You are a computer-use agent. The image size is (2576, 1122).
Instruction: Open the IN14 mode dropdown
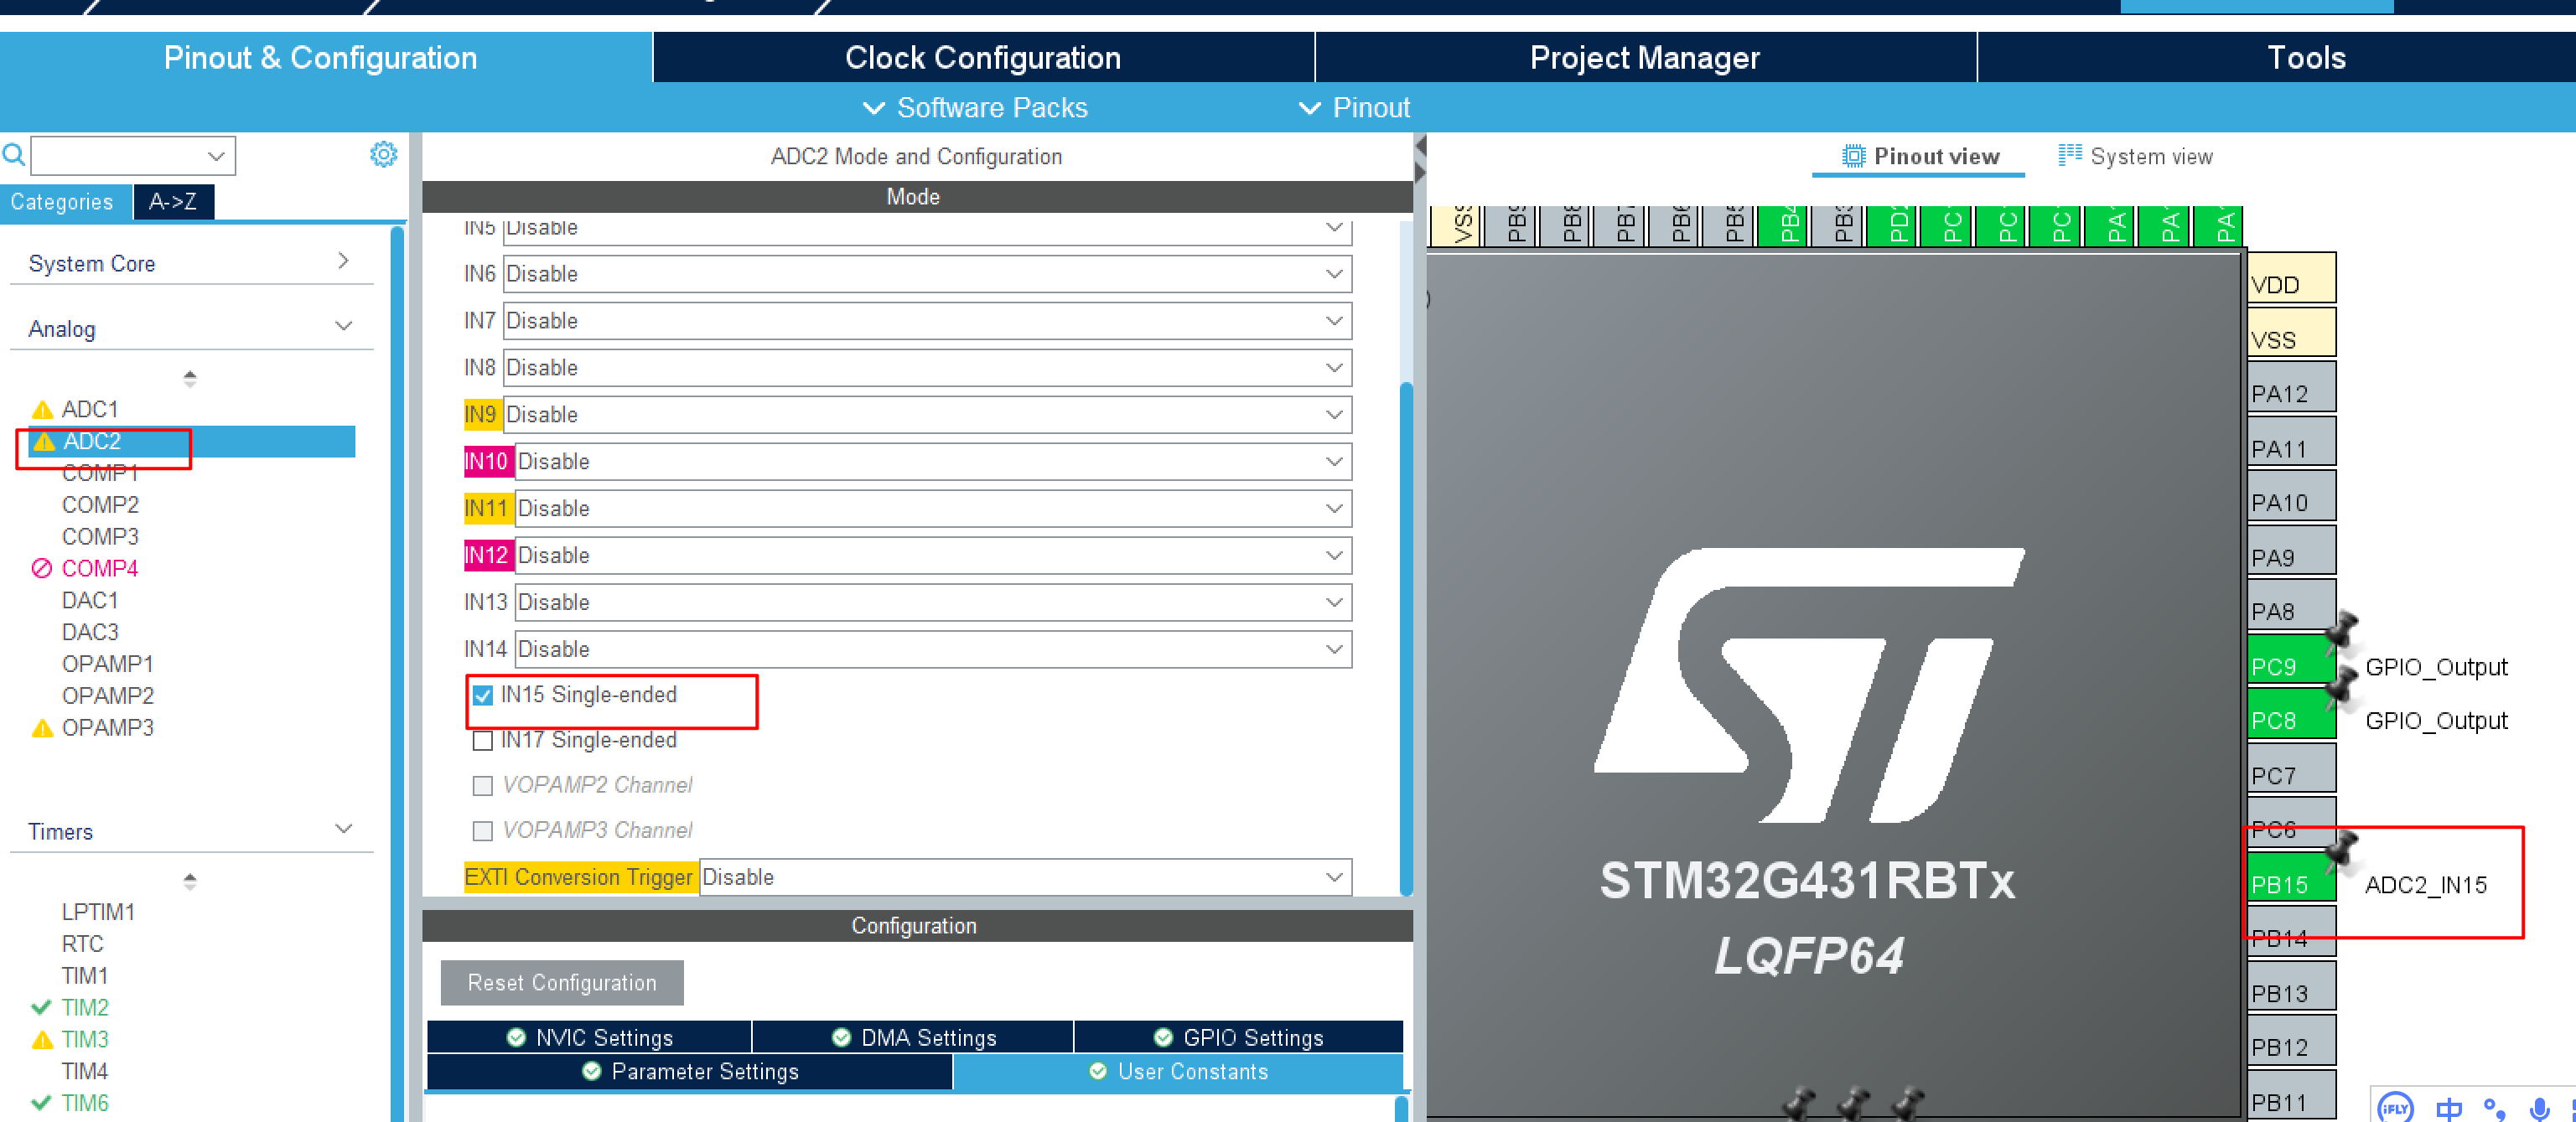[933, 649]
